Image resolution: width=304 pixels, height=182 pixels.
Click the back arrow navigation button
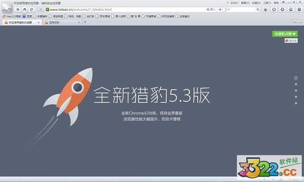[x=41, y=9]
